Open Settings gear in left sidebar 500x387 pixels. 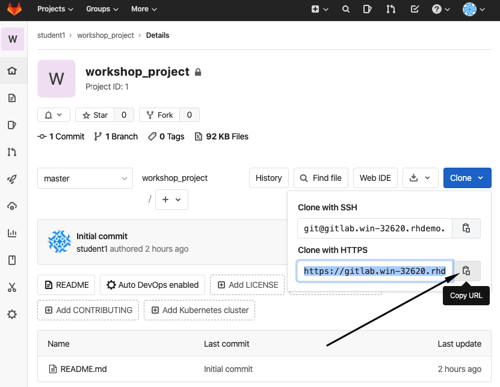pos(12,314)
